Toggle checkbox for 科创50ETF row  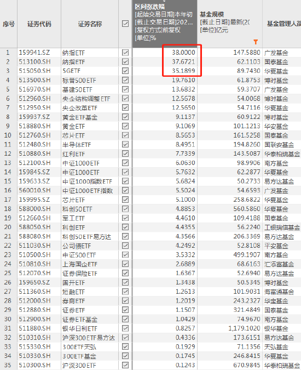click(125, 209)
